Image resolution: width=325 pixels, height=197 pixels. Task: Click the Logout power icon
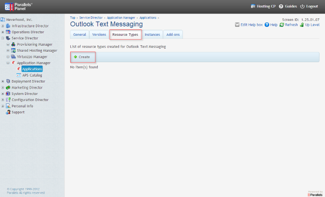[x=302, y=6]
